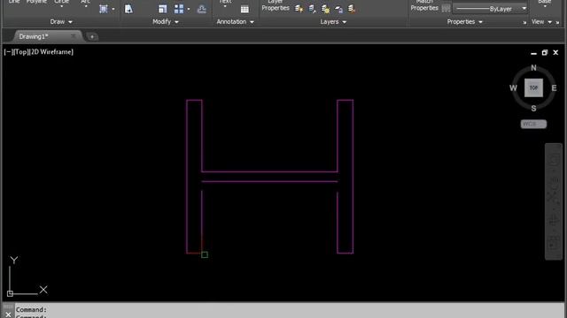Expand the Layers panel
Screen dimensions: 567x318
tap(333, 22)
